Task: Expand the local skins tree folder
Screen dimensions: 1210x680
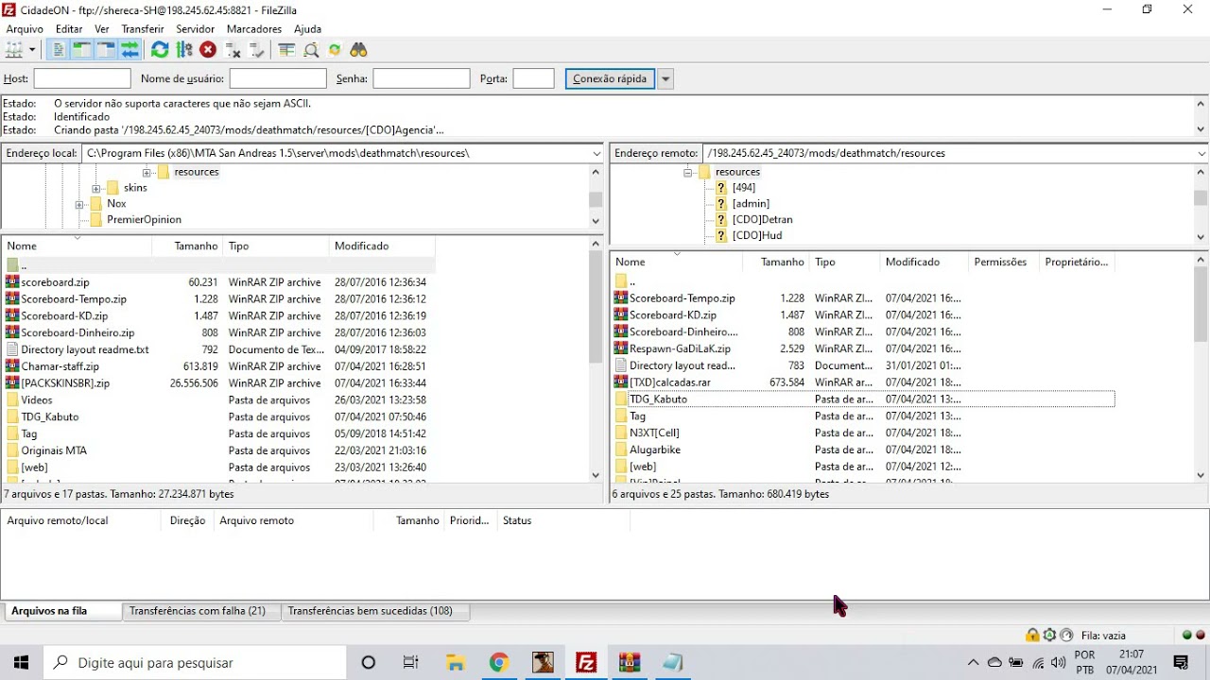Action: coord(96,189)
